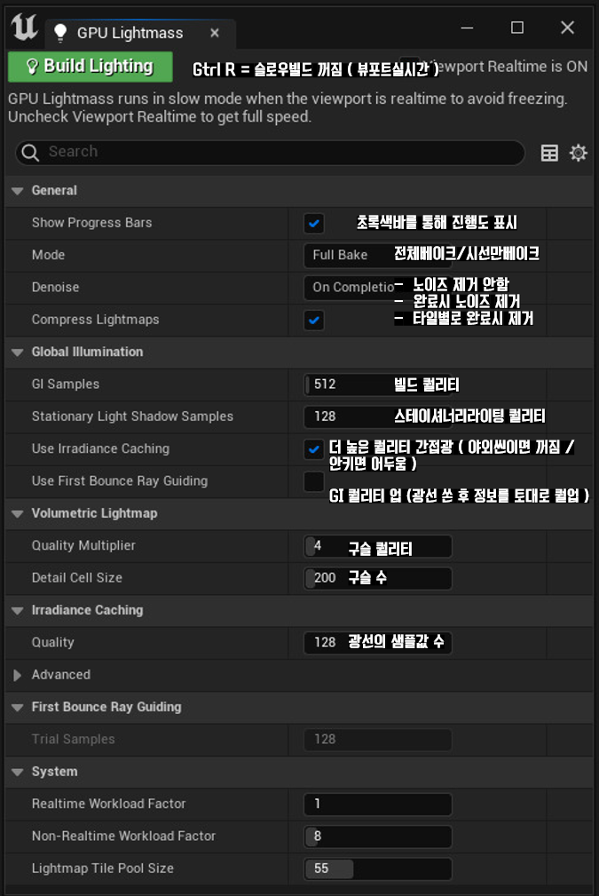Viewport: 599px width, 896px height.
Task: Click the Compress Lightmaps label
Action: pyautogui.click(x=95, y=320)
